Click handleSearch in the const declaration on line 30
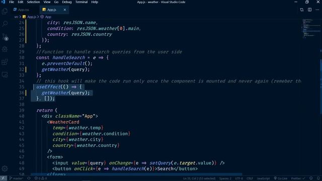Image resolution: width=322 pixels, height=181 pixels. pyautogui.click(x=68, y=58)
